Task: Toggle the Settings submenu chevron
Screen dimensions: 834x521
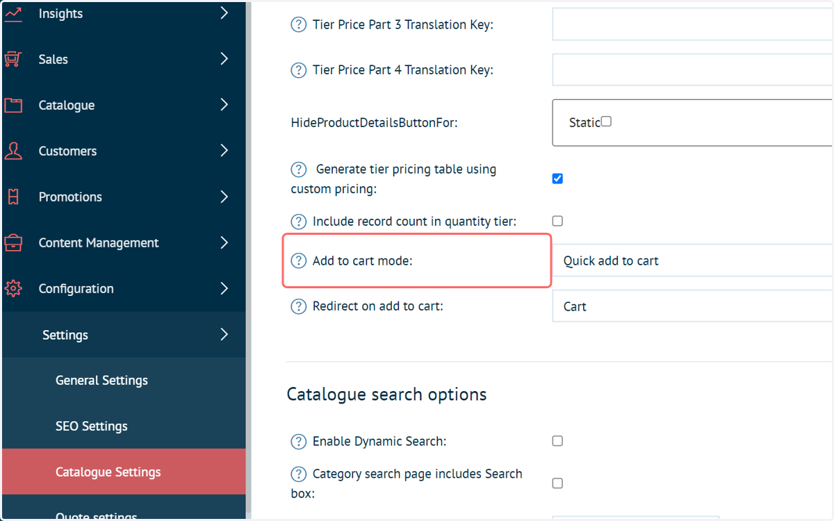Action: (224, 334)
